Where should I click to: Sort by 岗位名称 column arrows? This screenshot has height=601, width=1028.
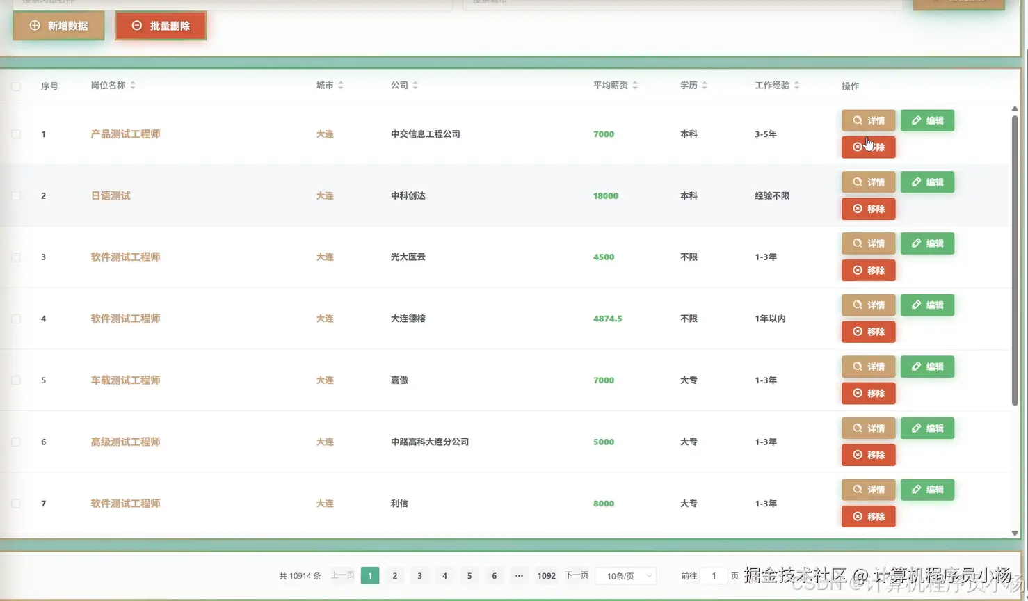tap(133, 86)
